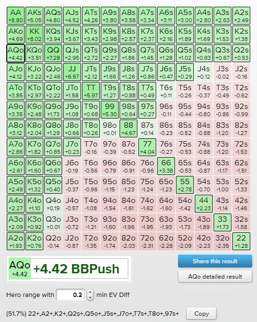Pick the T9s hand cell

coord(110,91)
